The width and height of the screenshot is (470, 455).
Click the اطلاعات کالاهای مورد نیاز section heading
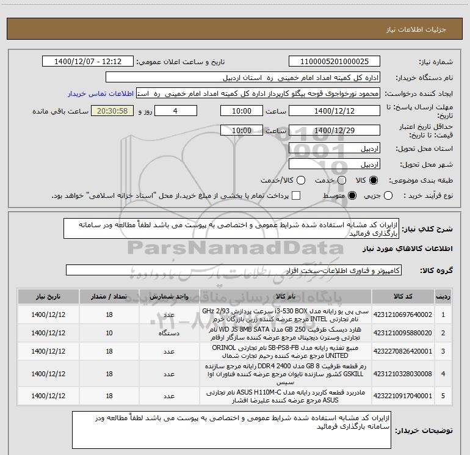[408, 249]
